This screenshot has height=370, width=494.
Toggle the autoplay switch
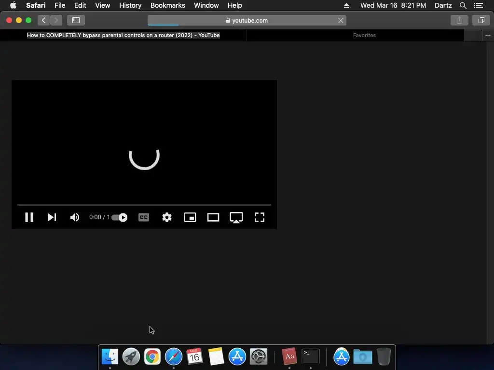click(x=120, y=217)
